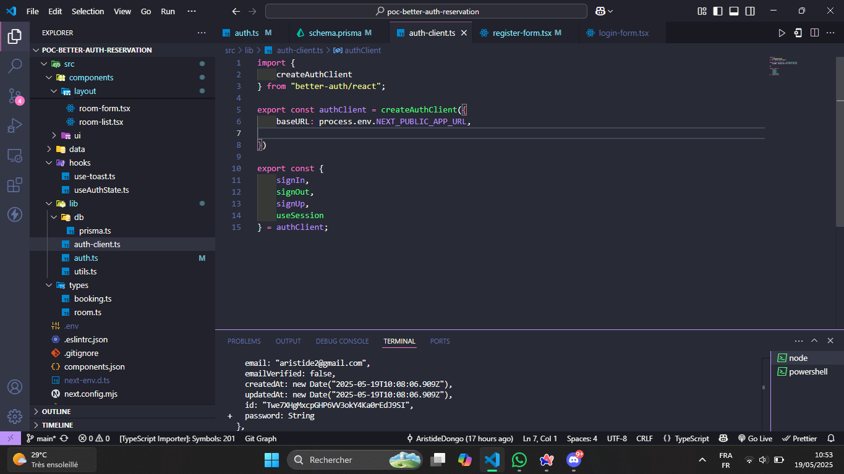Image resolution: width=844 pixels, height=474 pixels.
Task: Open the Extensions view icon
Action: click(x=15, y=185)
